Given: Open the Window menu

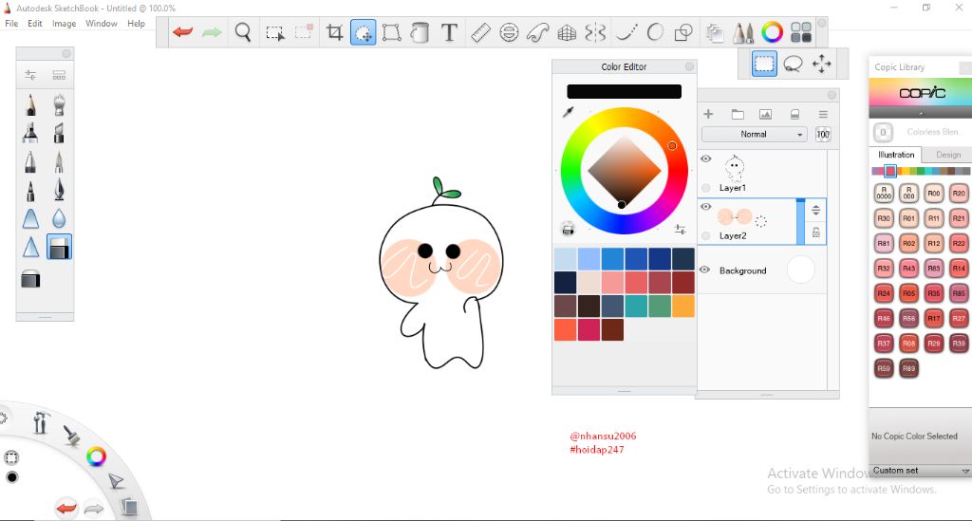Looking at the screenshot, I should 101,24.
